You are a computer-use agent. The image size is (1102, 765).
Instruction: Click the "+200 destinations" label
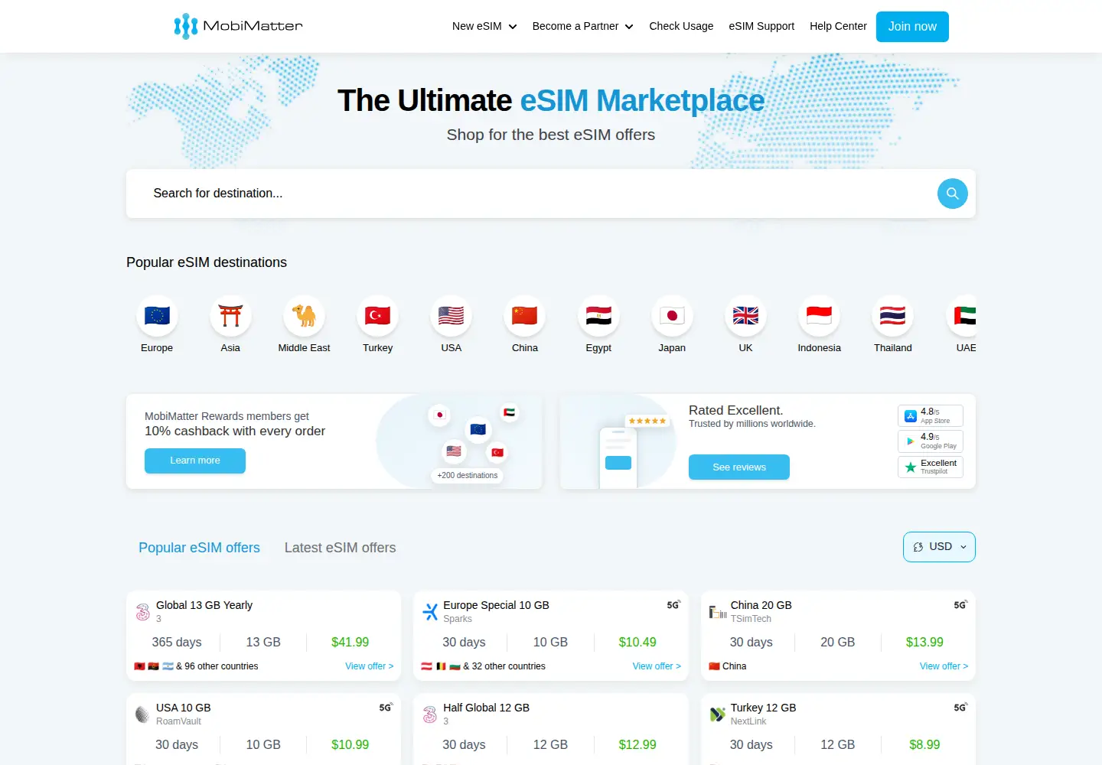468,475
